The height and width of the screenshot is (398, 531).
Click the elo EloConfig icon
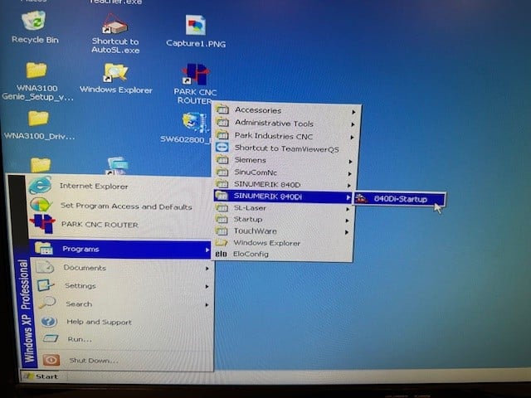(221, 254)
